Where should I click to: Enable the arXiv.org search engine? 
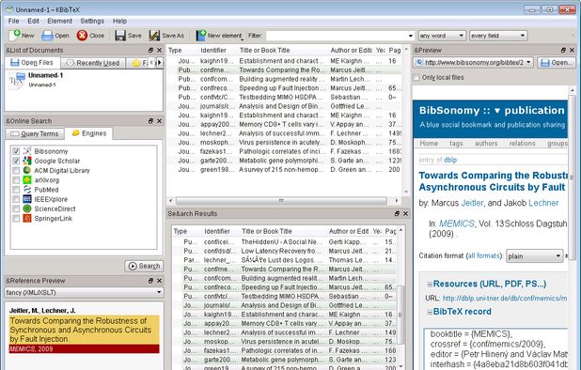(x=16, y=179)
